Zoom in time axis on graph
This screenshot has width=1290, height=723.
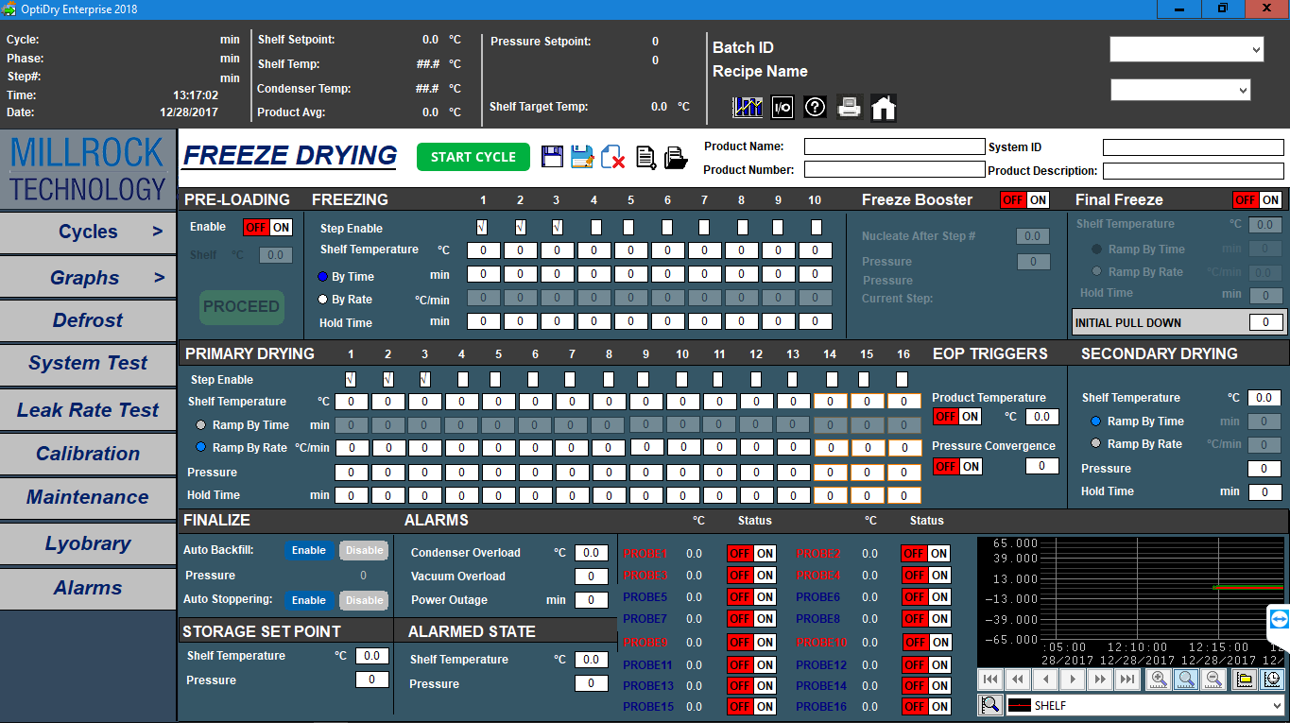[x=1158, y=679]
